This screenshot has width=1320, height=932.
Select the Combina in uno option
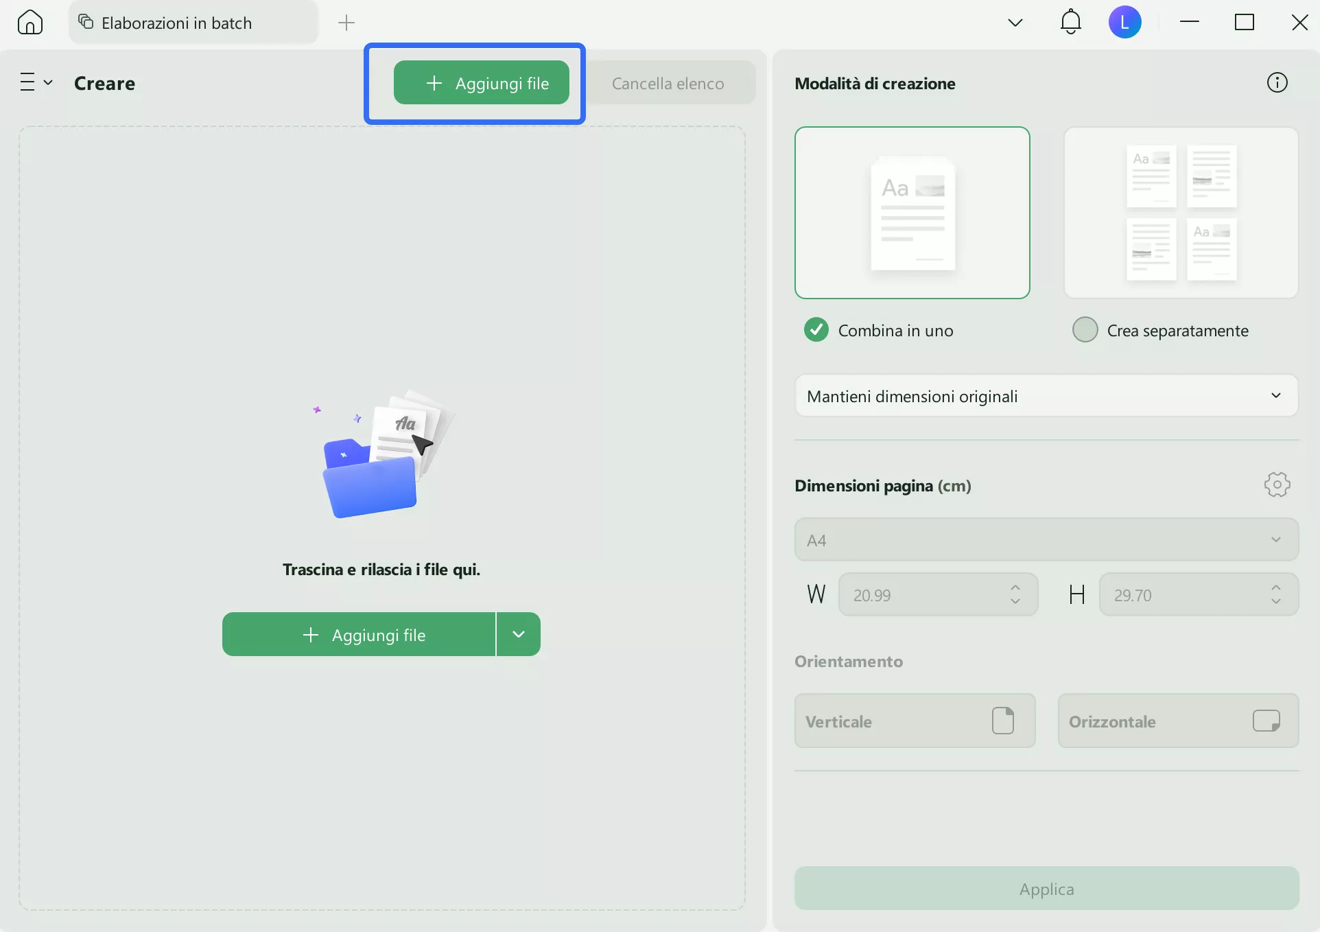click(x=816, y=330)
